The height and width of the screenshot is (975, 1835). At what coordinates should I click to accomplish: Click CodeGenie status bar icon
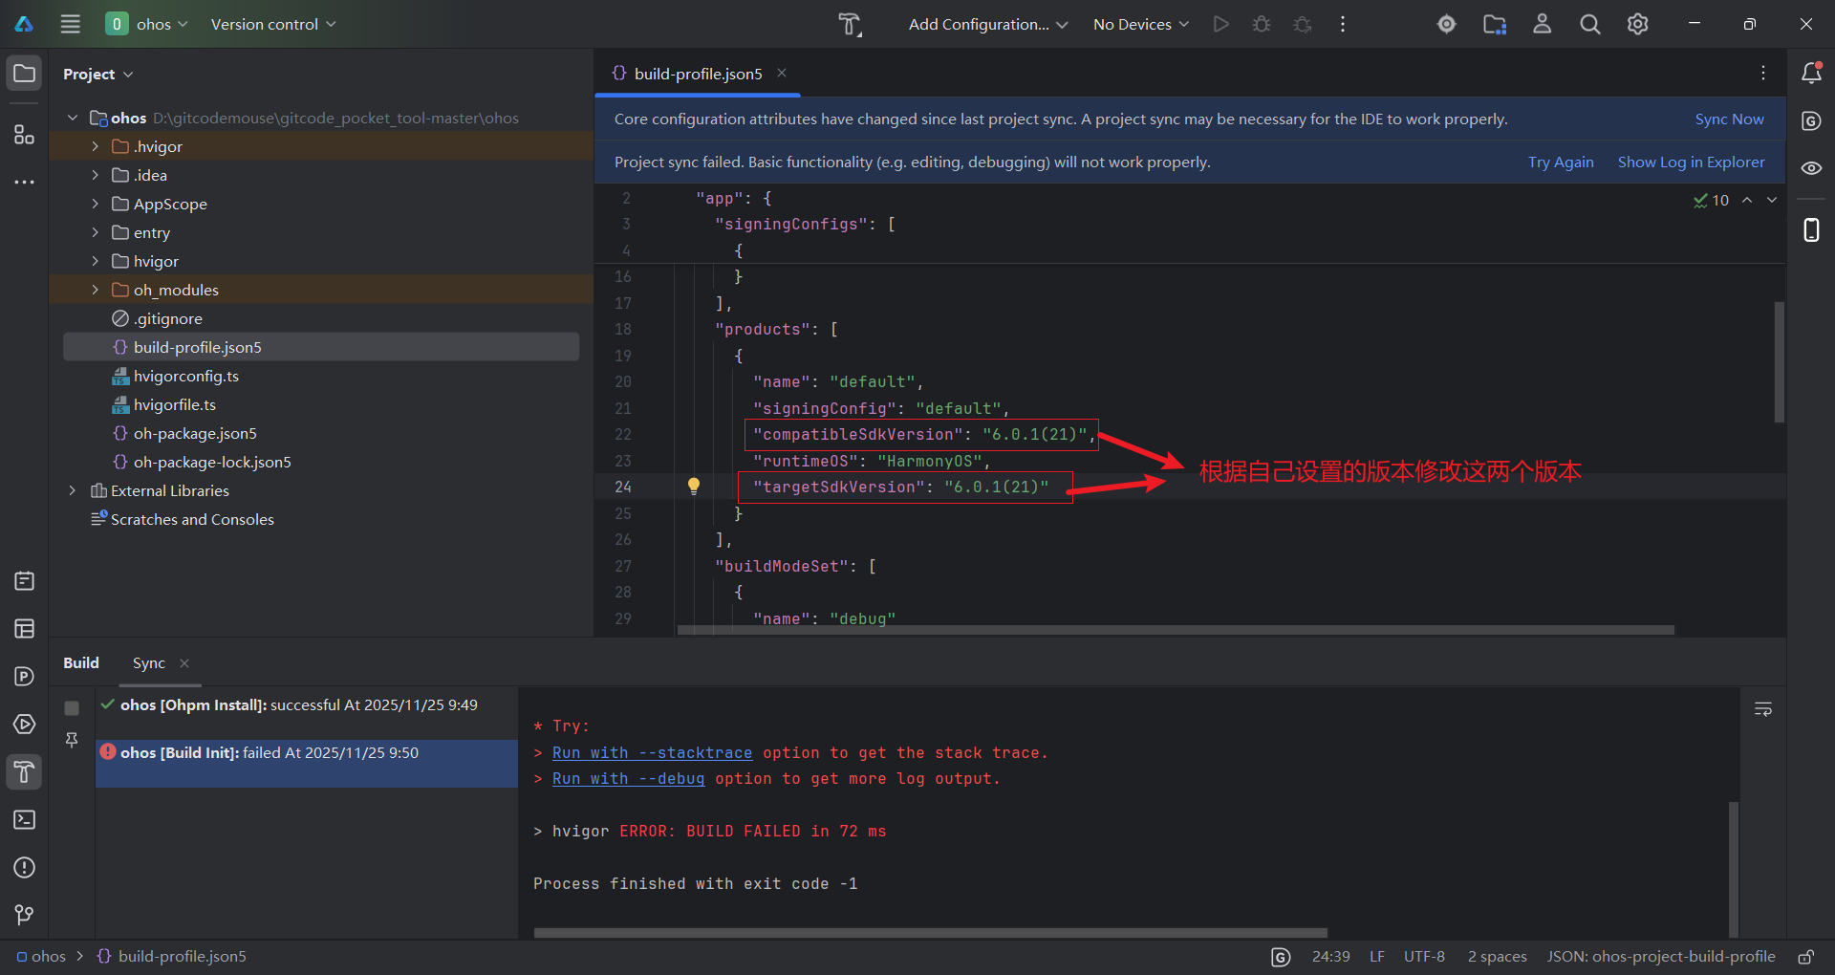pyautogui.click(x=1281, y=957)
